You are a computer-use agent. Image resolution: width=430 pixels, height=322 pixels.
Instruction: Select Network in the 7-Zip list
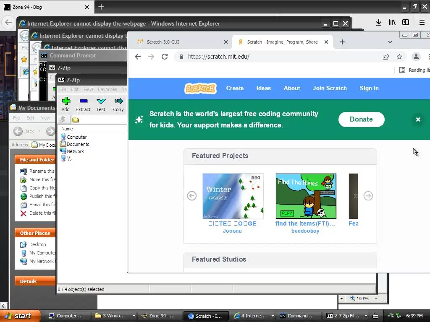pyautogui.click(x=72, y=151)
